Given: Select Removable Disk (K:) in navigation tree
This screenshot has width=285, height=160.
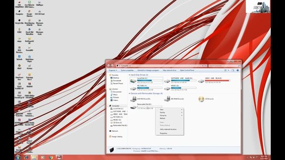Looking at the screenshot, I should [120, 125].
